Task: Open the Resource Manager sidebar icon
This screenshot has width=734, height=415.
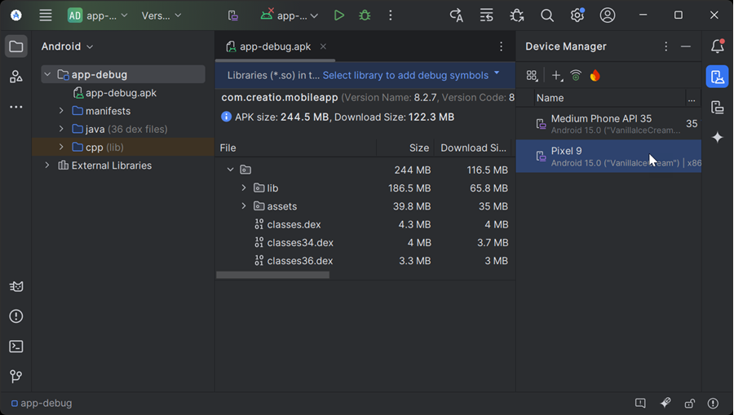Action: tap(16, 77)
